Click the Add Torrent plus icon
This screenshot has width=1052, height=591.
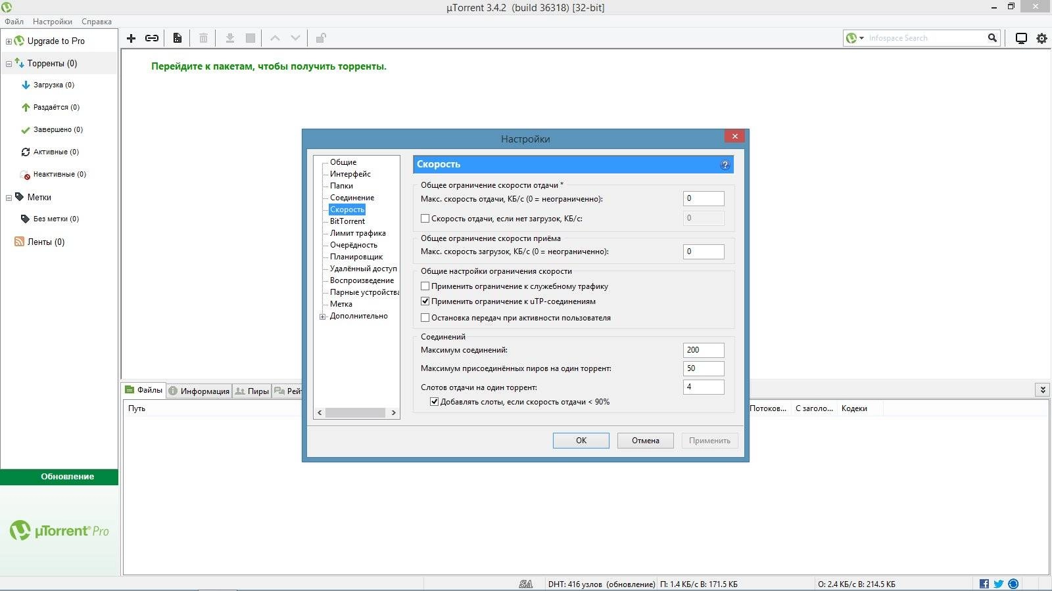(131, 38)
